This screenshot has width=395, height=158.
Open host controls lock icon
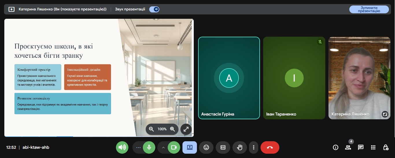tap(386, 147)
